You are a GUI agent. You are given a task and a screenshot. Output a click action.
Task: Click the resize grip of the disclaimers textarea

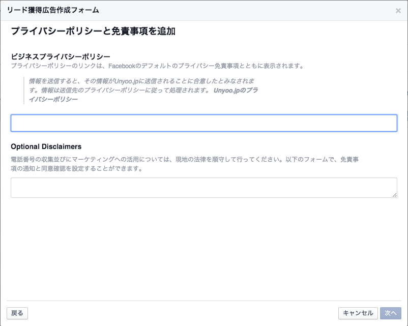394,195
